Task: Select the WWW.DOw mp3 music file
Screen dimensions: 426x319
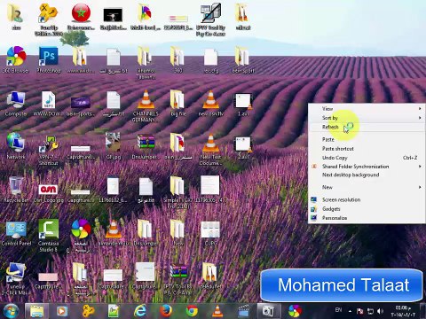Action: pyautogui.click(x=48, y=104)
